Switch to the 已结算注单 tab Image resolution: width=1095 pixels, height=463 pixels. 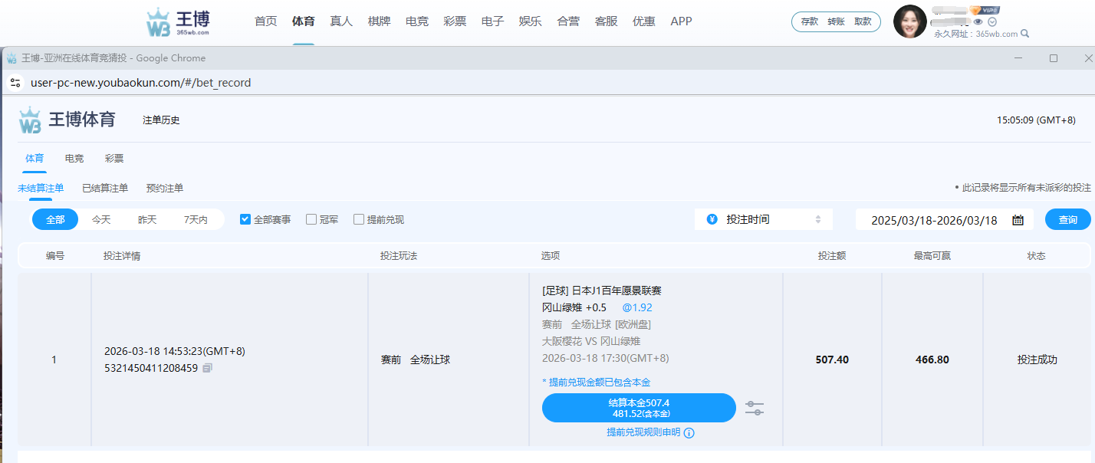tap(105, 188)
